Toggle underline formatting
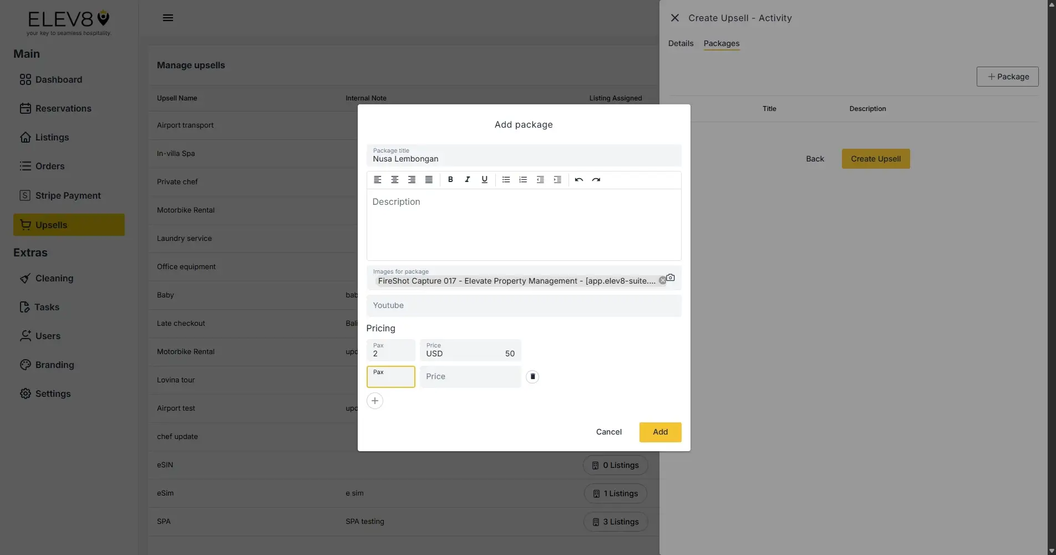Image resolution: width=1056 pixels, height=555 pixels. (x=484, y=179)
